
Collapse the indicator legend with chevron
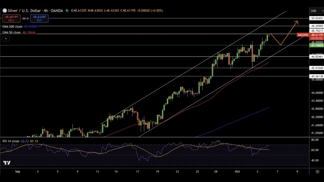[x=6, y=39]
